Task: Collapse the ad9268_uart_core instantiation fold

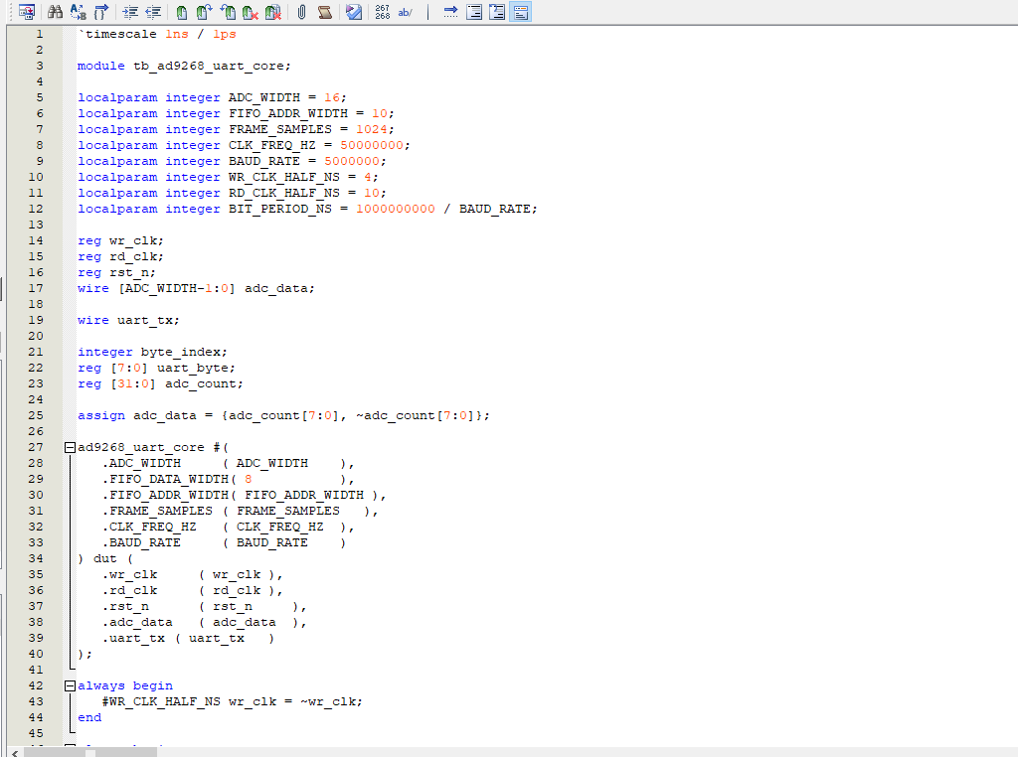Action: (70, 447)
